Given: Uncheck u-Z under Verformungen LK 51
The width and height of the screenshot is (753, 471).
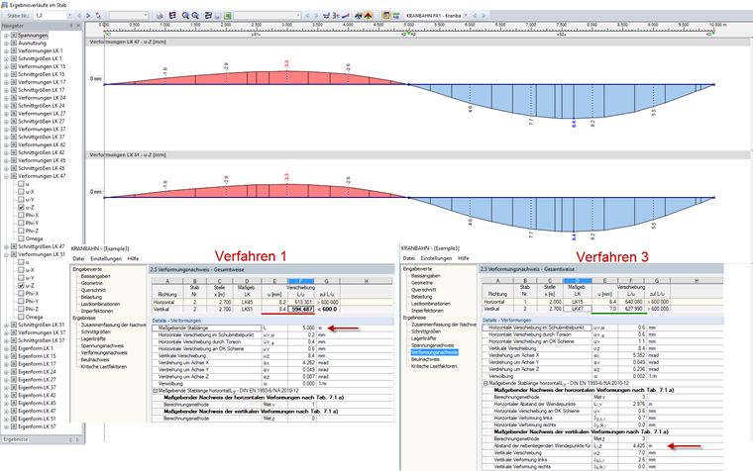Looking at the screenshot, I should [21, 285].
